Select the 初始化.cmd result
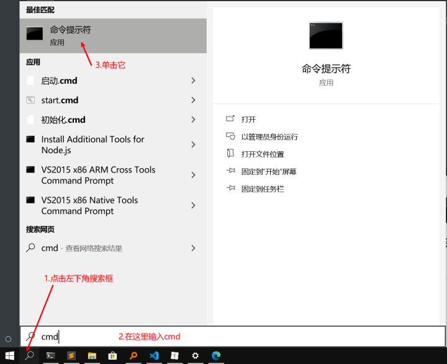This screenshot has height=364, width=447. click(x=113, y=120)
